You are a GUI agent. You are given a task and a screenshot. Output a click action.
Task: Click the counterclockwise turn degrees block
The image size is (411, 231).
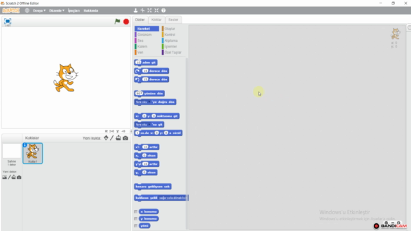point(152,80)
